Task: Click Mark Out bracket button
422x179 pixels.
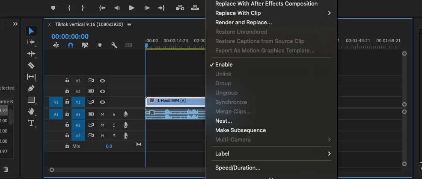Action: [83, 8]
